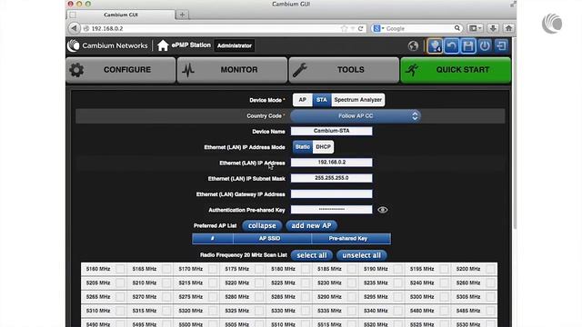Check the 5220 MHz frequency box
582x327 pixels.
tap(259, 283)
